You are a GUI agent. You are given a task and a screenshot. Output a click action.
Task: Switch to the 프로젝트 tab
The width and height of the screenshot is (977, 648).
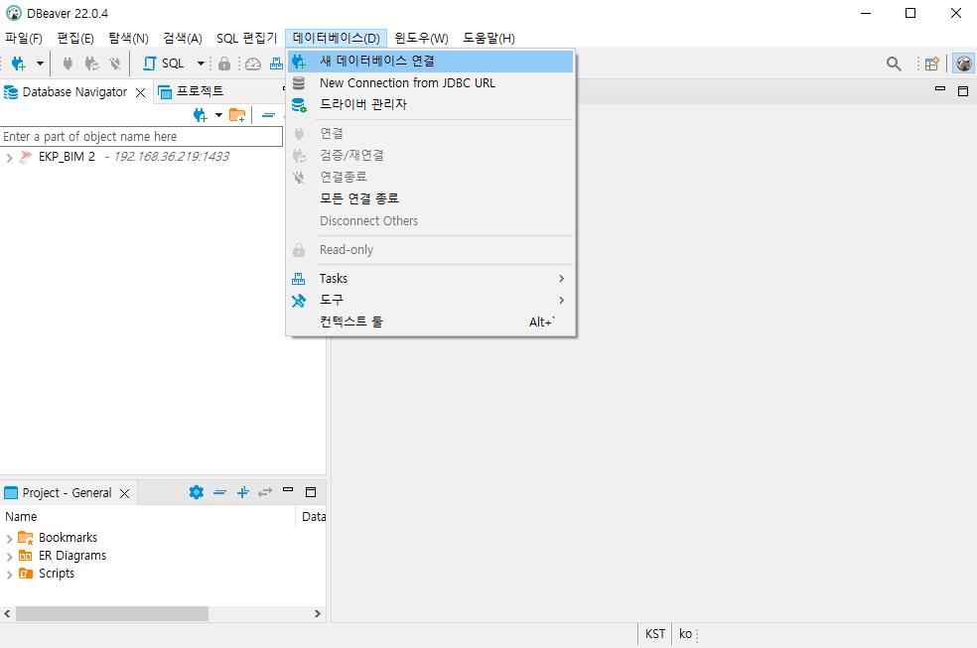pyautogui.click(x=197, y=91)
